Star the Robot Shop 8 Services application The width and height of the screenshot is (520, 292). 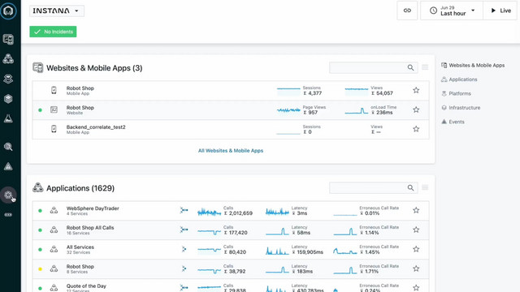pos(416,268)
